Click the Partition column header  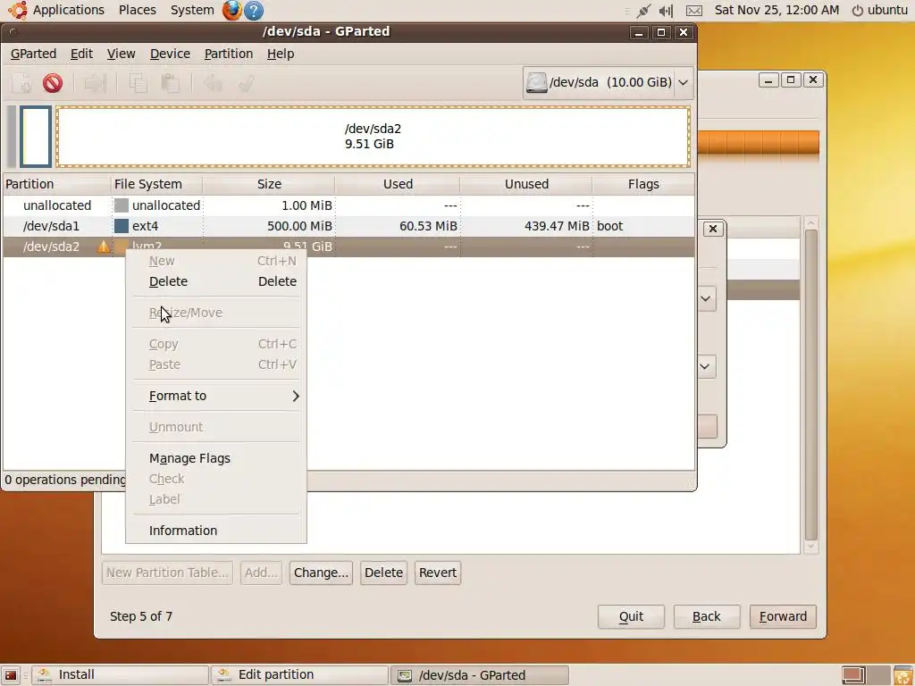click(56, 184)
